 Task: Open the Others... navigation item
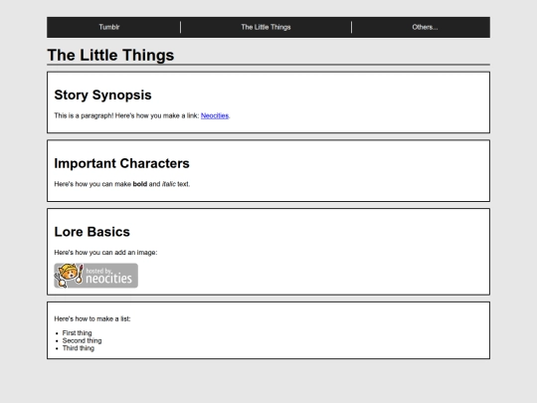pos(425,27)
